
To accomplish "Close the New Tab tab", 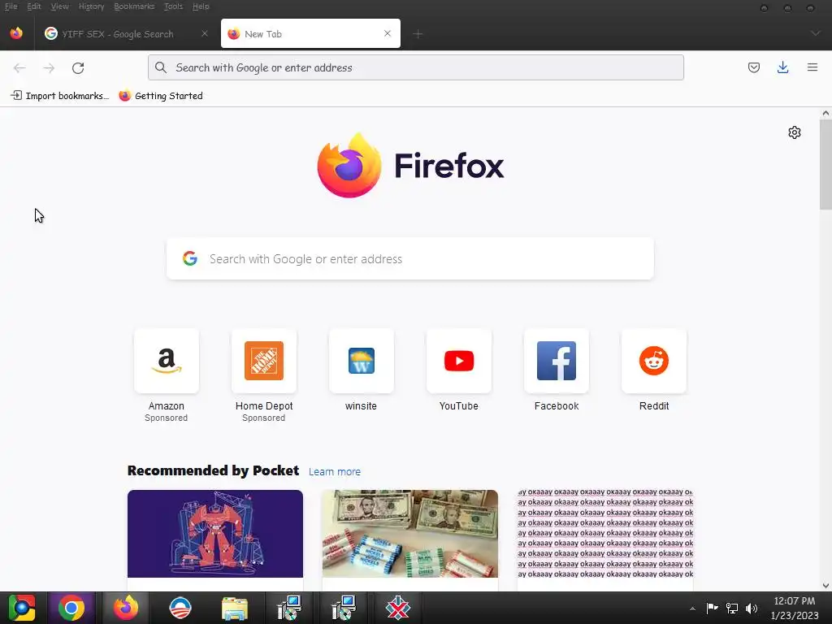I will [388, 33].
